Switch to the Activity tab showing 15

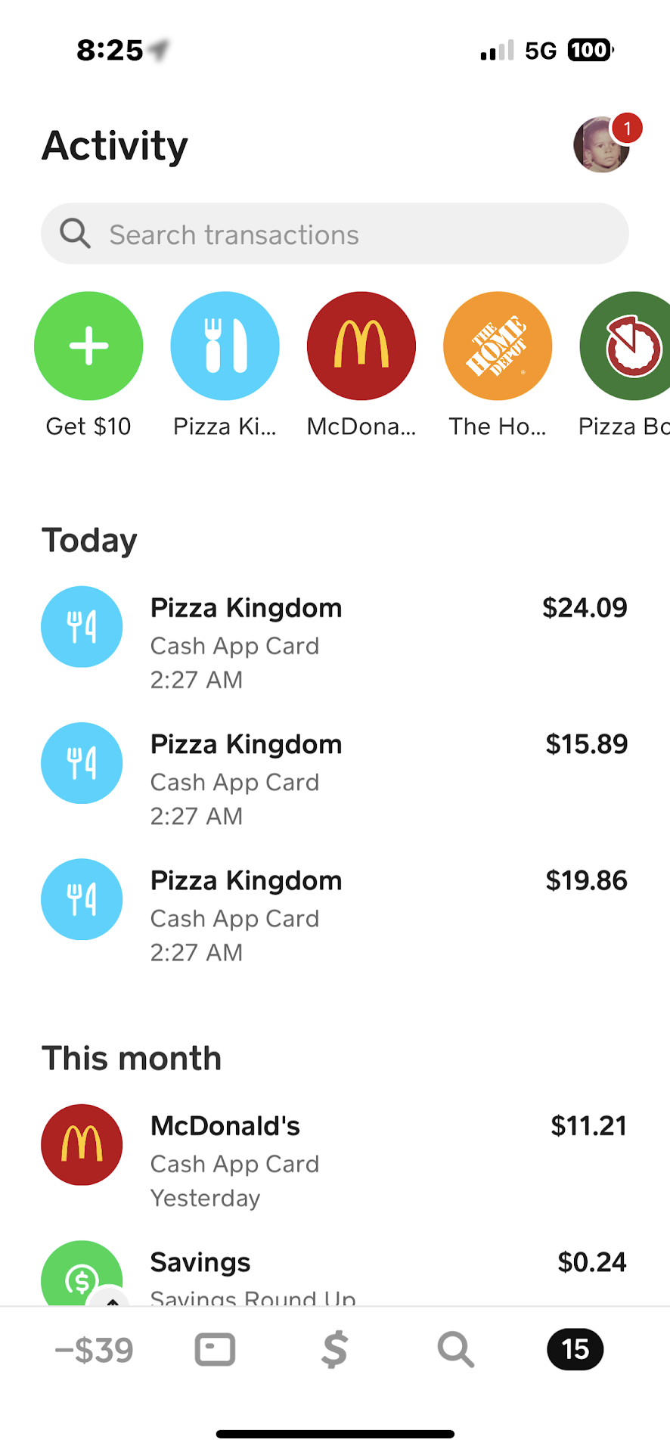coord(575,1350)
